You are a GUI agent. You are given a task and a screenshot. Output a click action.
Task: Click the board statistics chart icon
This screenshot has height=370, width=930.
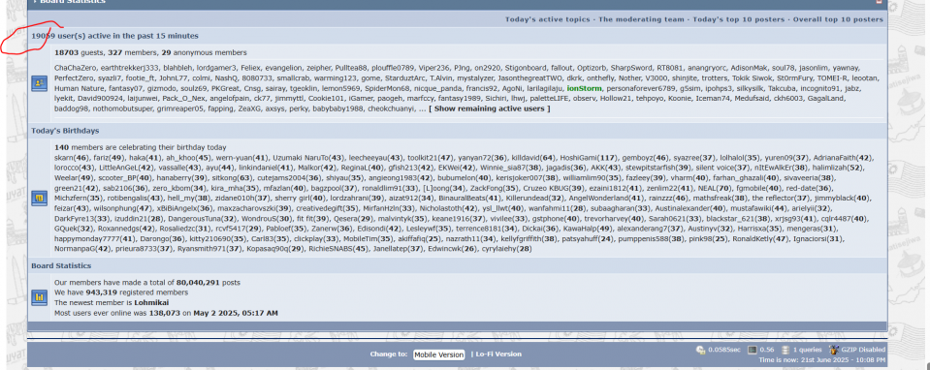pyautogui.click(x=39, y=296)
